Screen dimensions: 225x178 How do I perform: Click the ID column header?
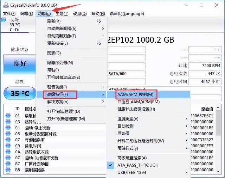[17, 109]
